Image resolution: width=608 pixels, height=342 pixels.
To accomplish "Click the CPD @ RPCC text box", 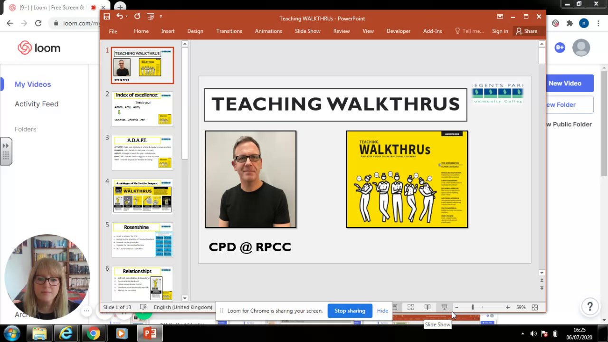I will 250,247.
